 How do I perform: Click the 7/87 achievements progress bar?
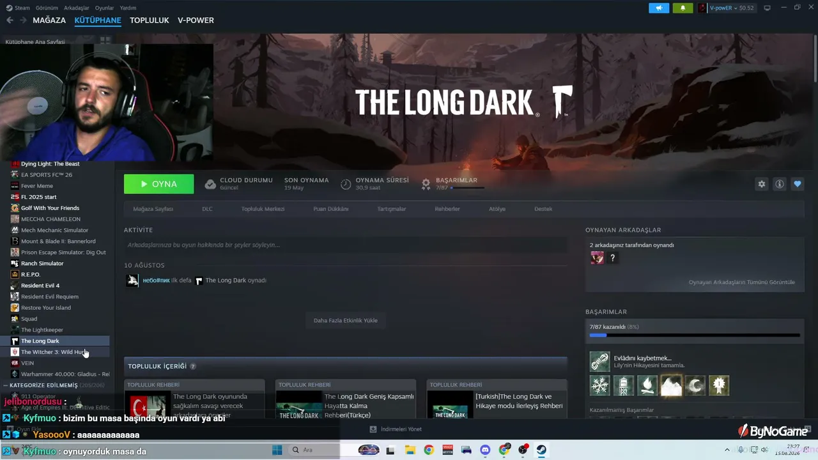point(695,335)
